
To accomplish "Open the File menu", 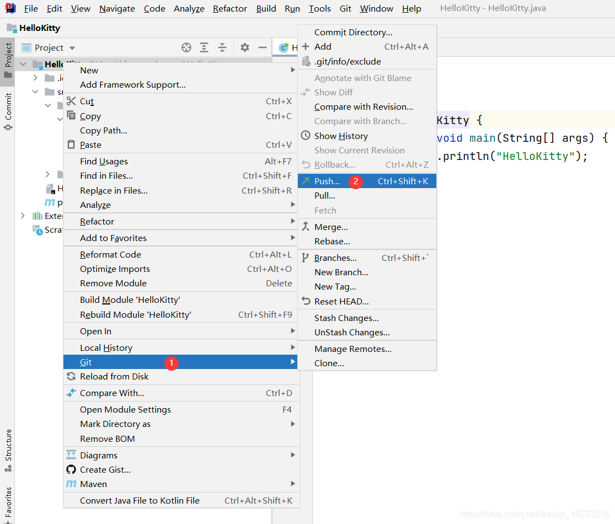I will (x=30, y=9).
